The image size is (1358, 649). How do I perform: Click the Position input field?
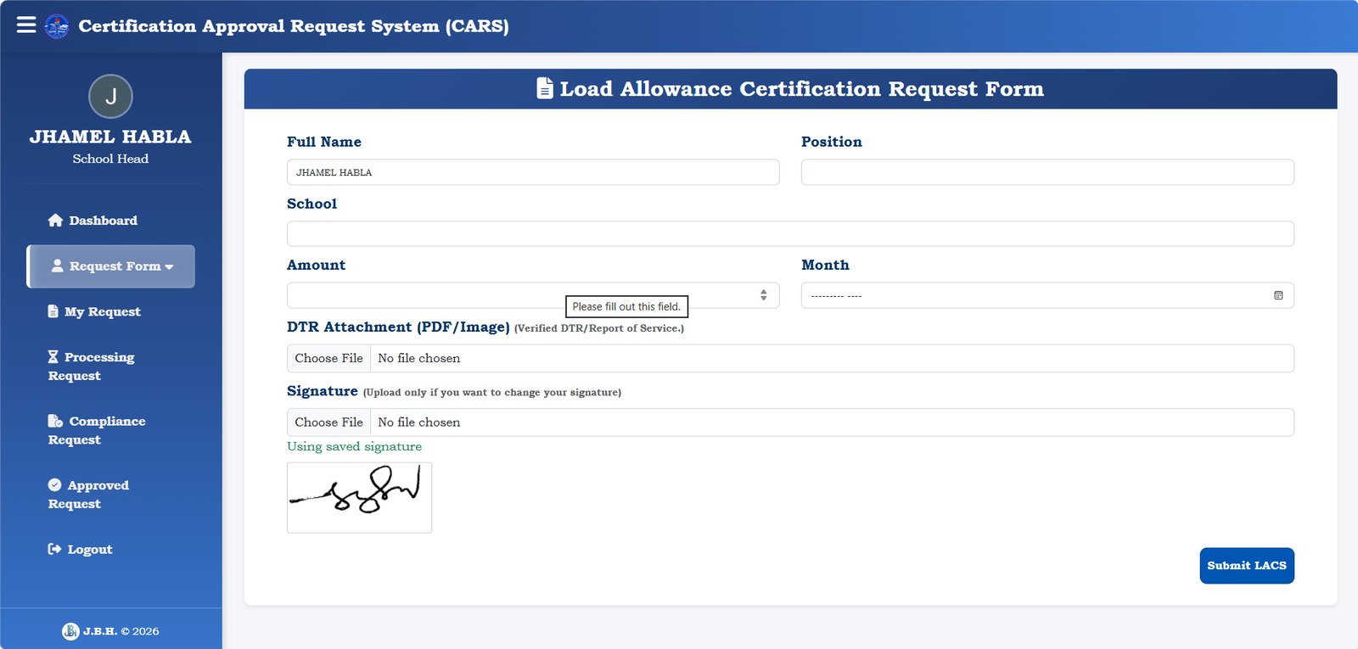pyautogui.click(x=1047, y=172)
